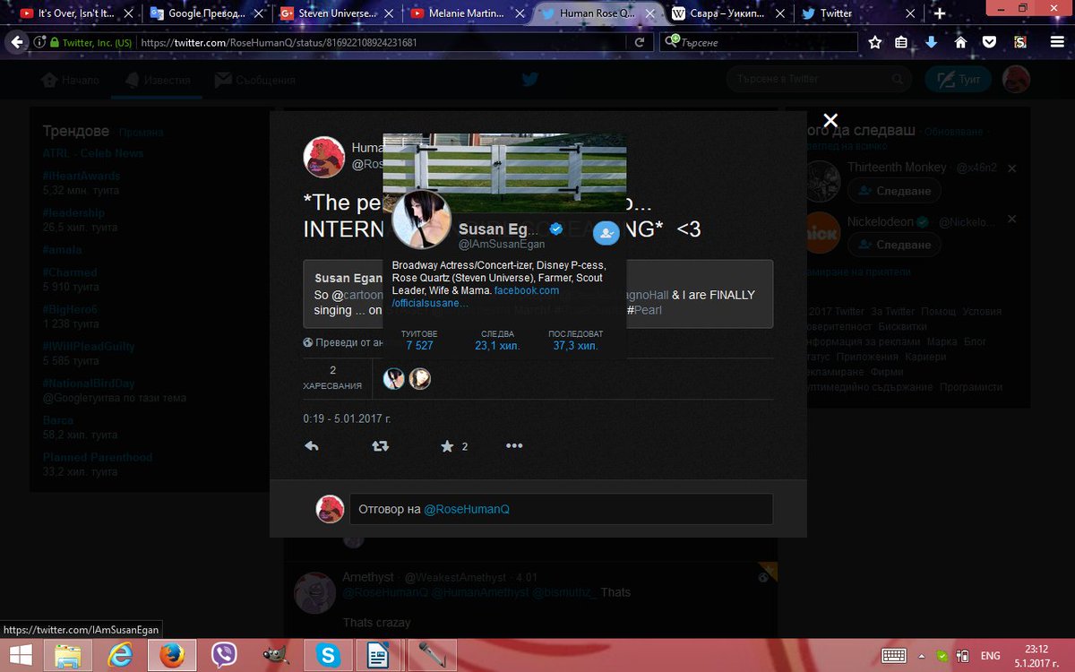Click Следване button for Nickelodeon
Viewport: 1075px width, 672px height.
(894, 245)
